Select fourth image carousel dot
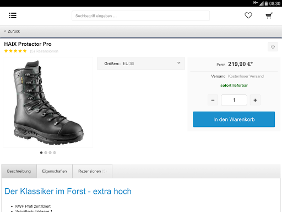The image size is (282, 212). pos(55,152)
